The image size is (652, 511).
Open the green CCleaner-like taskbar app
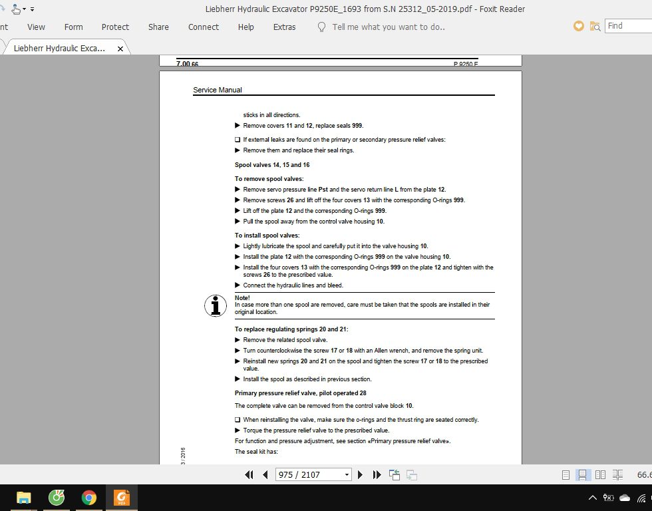(57, 497)
